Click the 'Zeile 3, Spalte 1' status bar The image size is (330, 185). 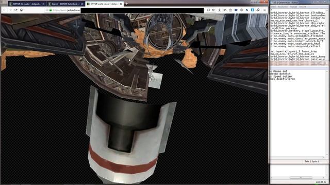311,161
